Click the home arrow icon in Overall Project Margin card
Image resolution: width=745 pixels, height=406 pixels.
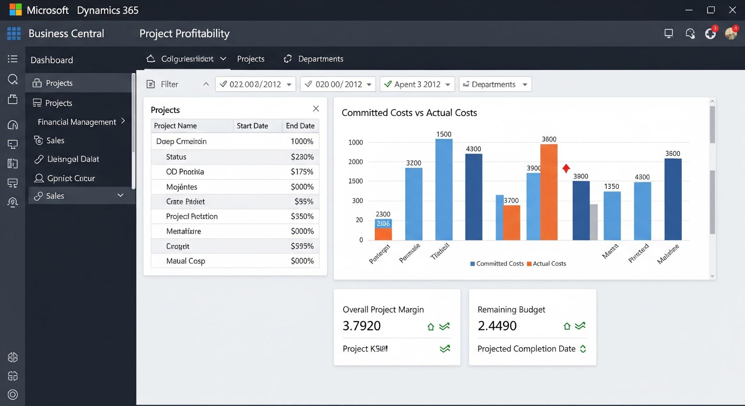[431, 327]
